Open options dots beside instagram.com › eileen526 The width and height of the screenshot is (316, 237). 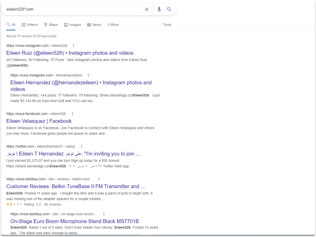[73, 46]
